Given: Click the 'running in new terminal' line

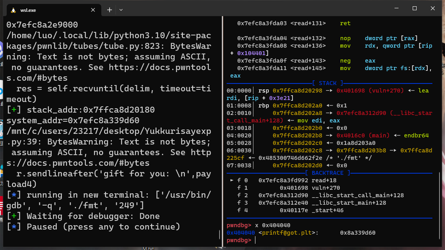Looking at the screenshot, I should tap(109, 200).
